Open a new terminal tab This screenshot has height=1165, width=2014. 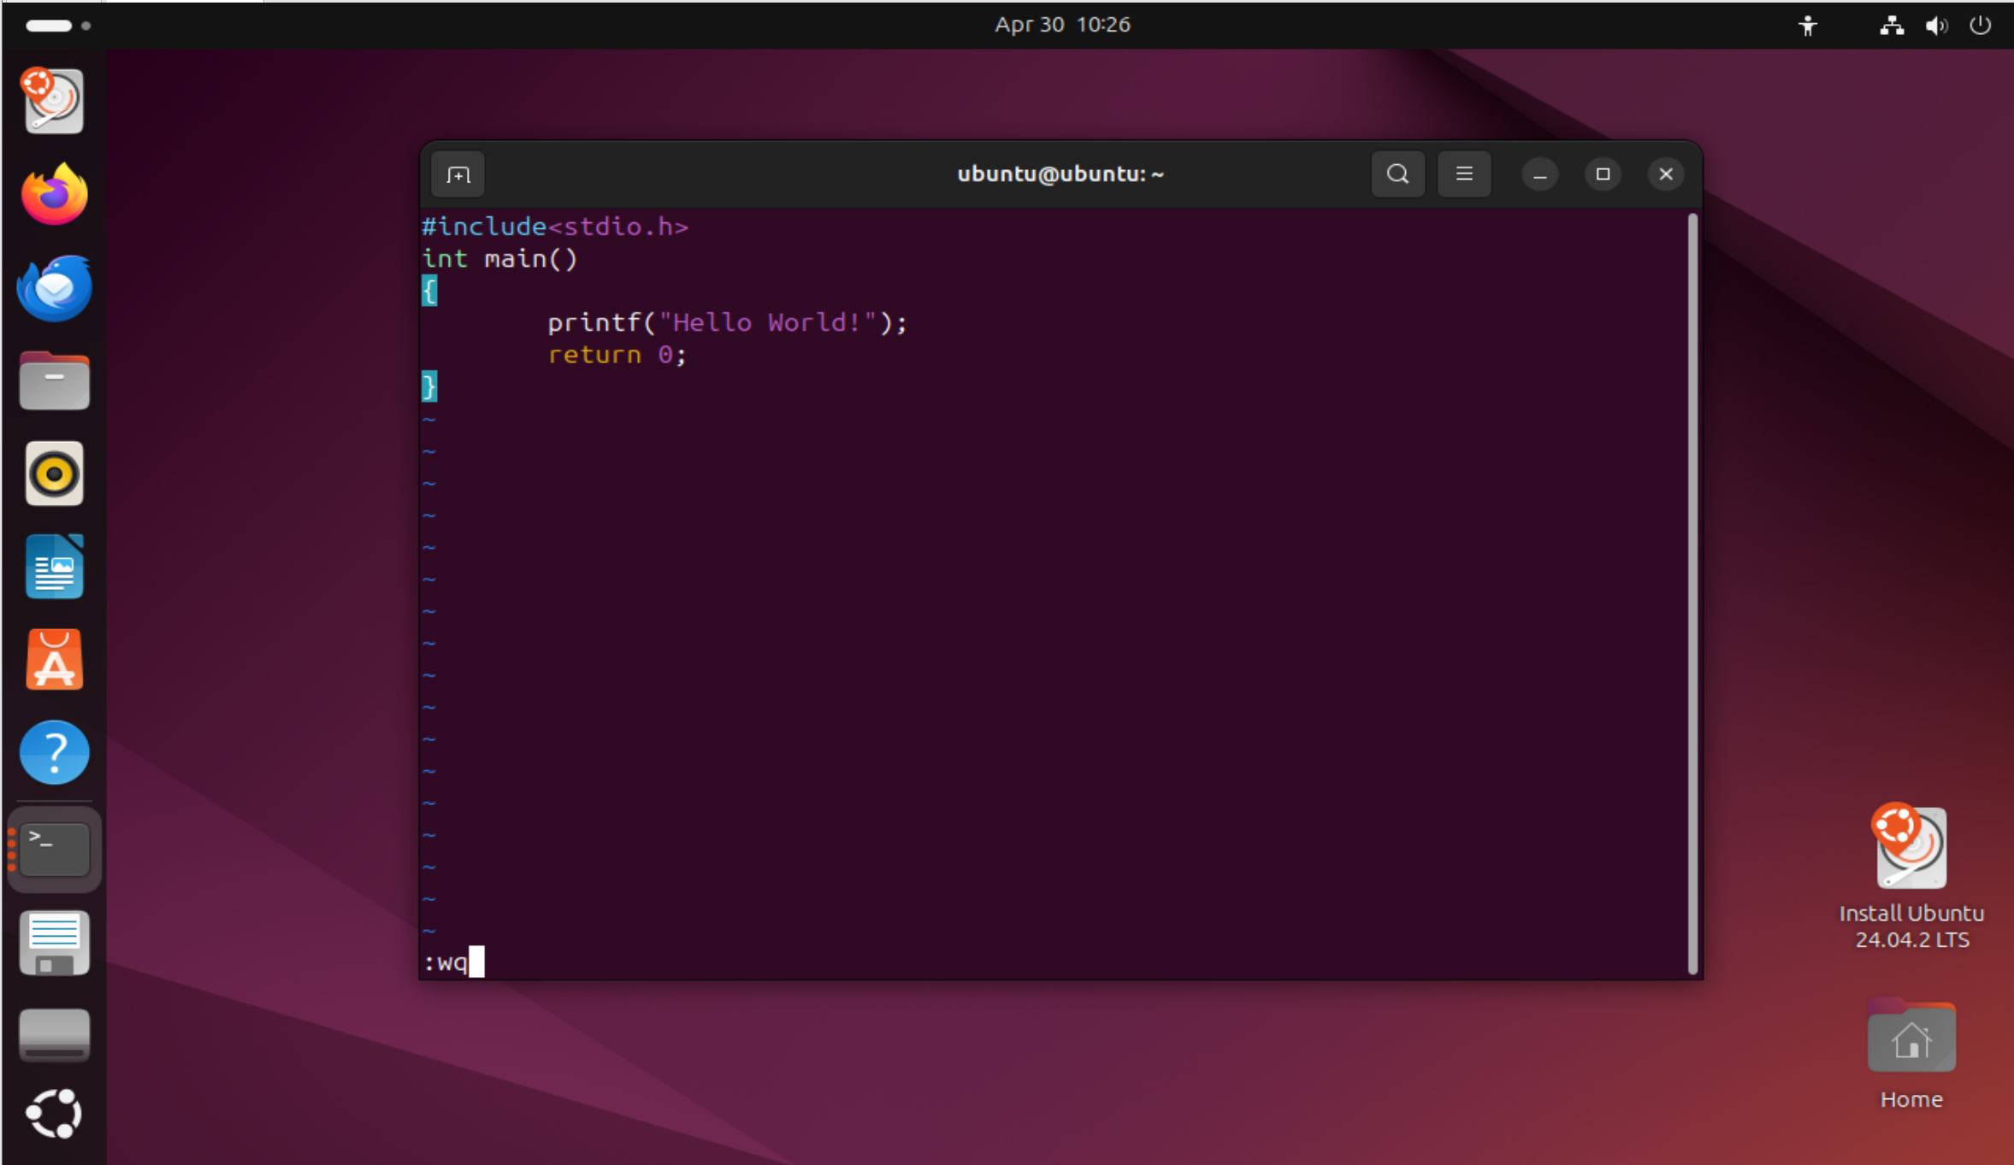coord(458,175)
